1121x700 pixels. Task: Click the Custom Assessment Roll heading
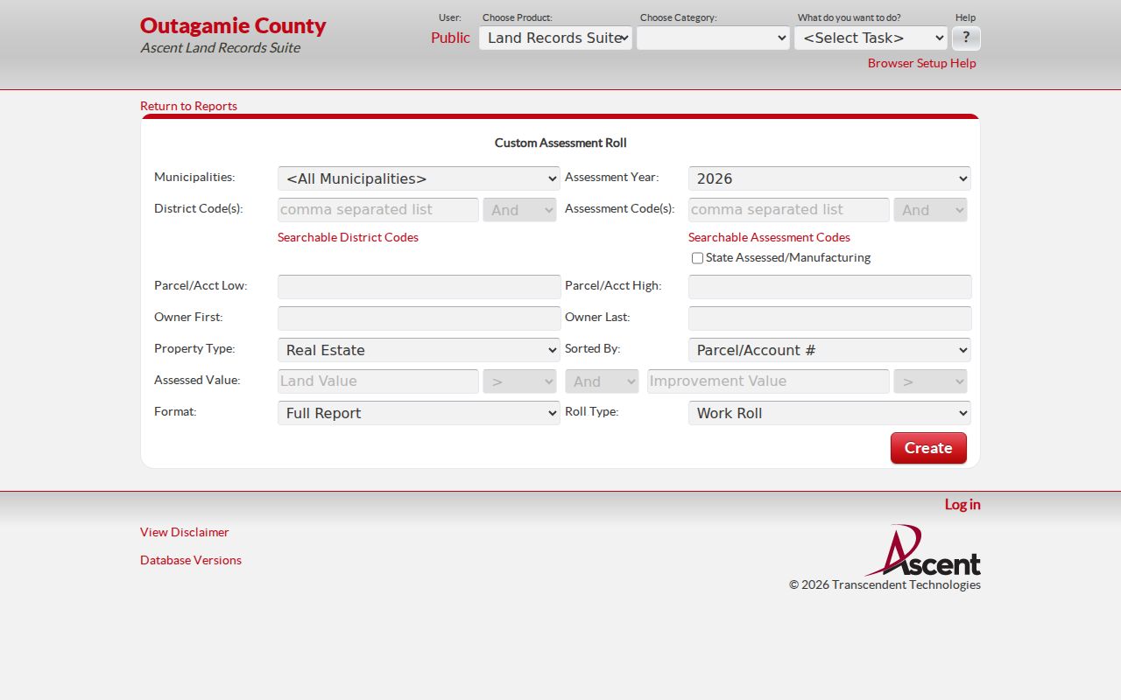tap(560, 143)
